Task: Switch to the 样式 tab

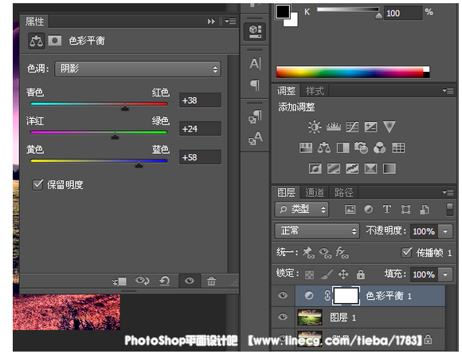Action: coord(315,91)
